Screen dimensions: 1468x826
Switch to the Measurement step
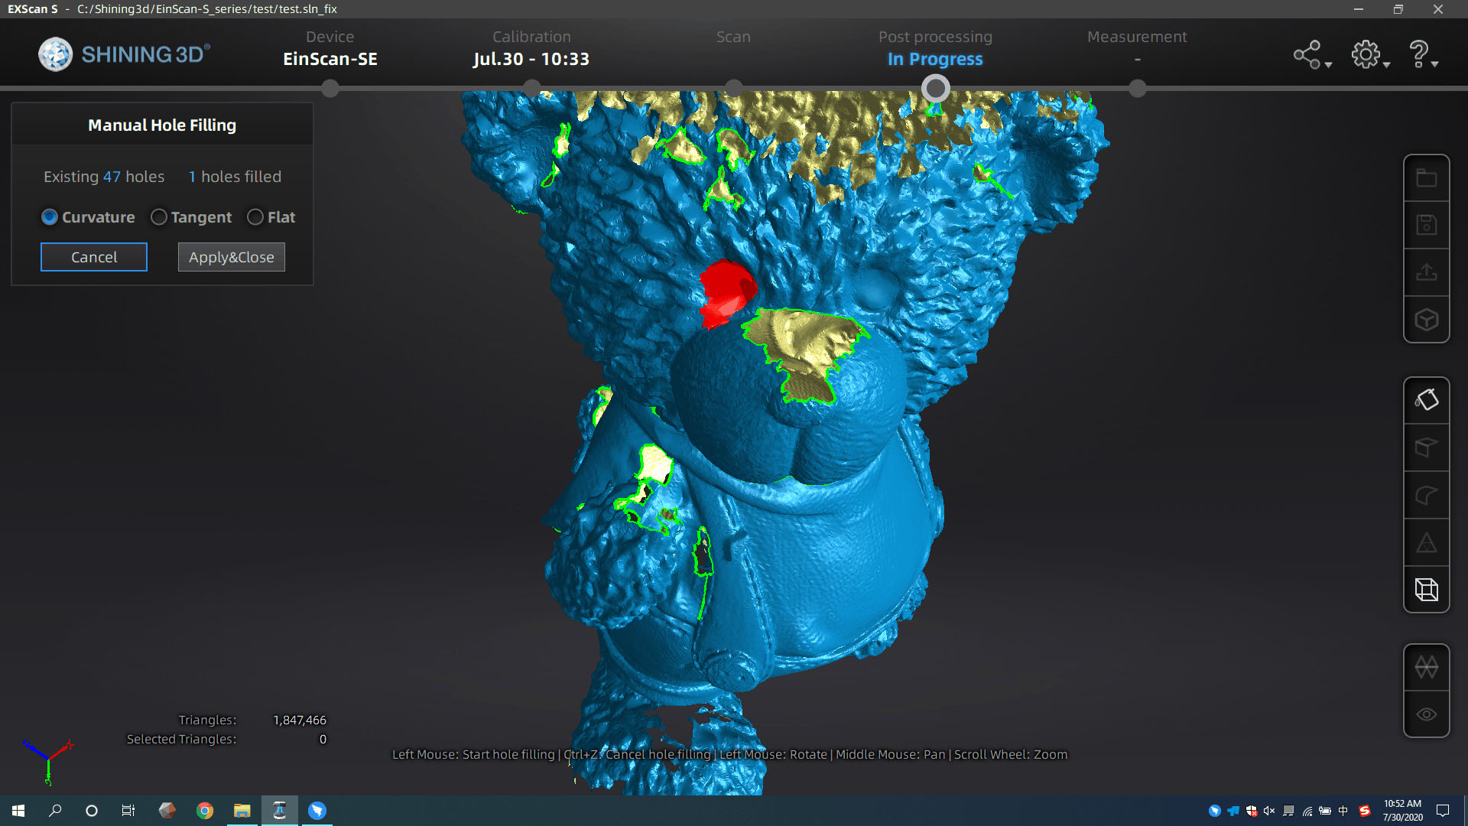pos(1137,37)
